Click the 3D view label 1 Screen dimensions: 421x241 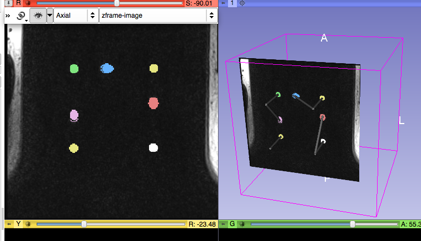tap(233, 3)
